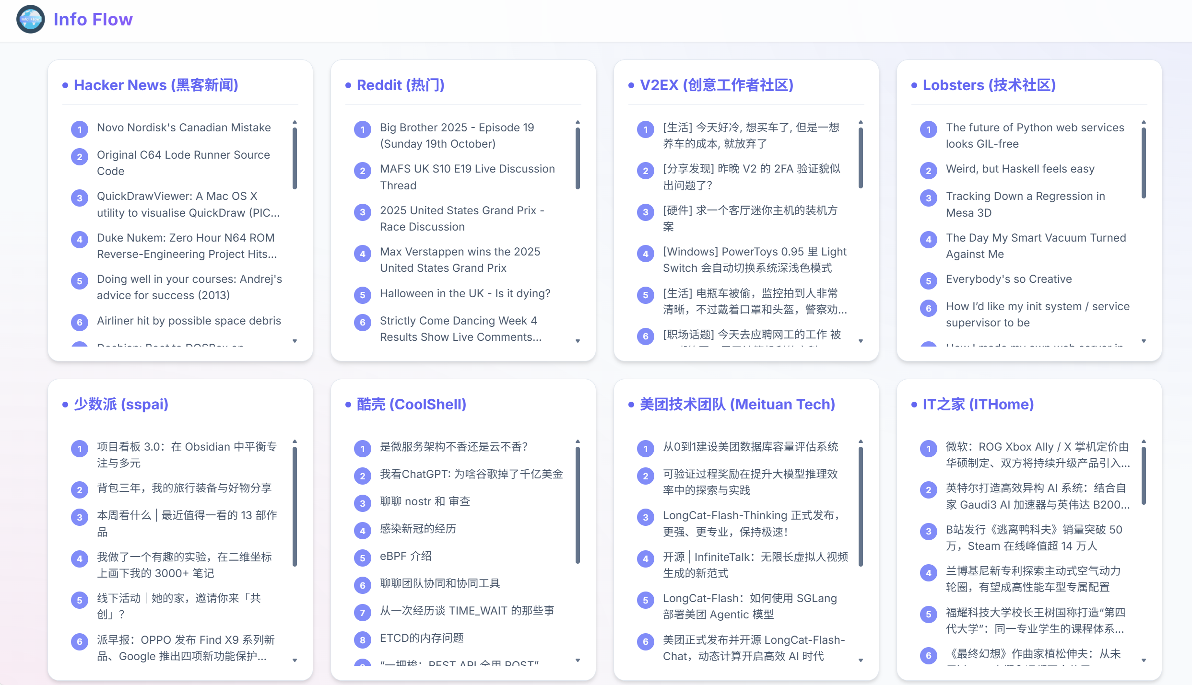1192x685 pixels.
Task: Open Halloween in the UK post
Action: pos(465,293)
